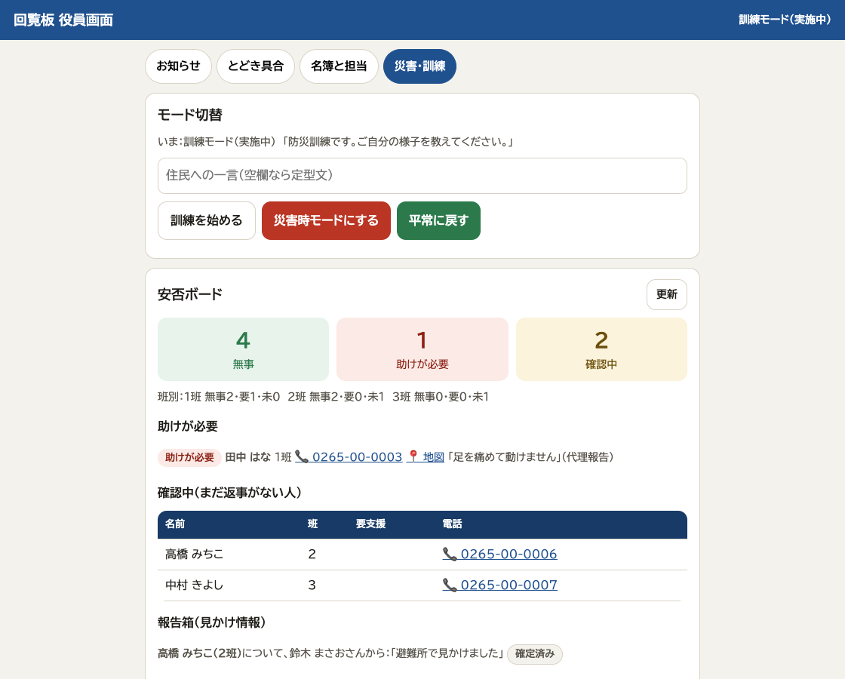The width and height of the screenshot is (845, 679).
Task: Select the 無事 count card showing 4
Action: [243, 349]
